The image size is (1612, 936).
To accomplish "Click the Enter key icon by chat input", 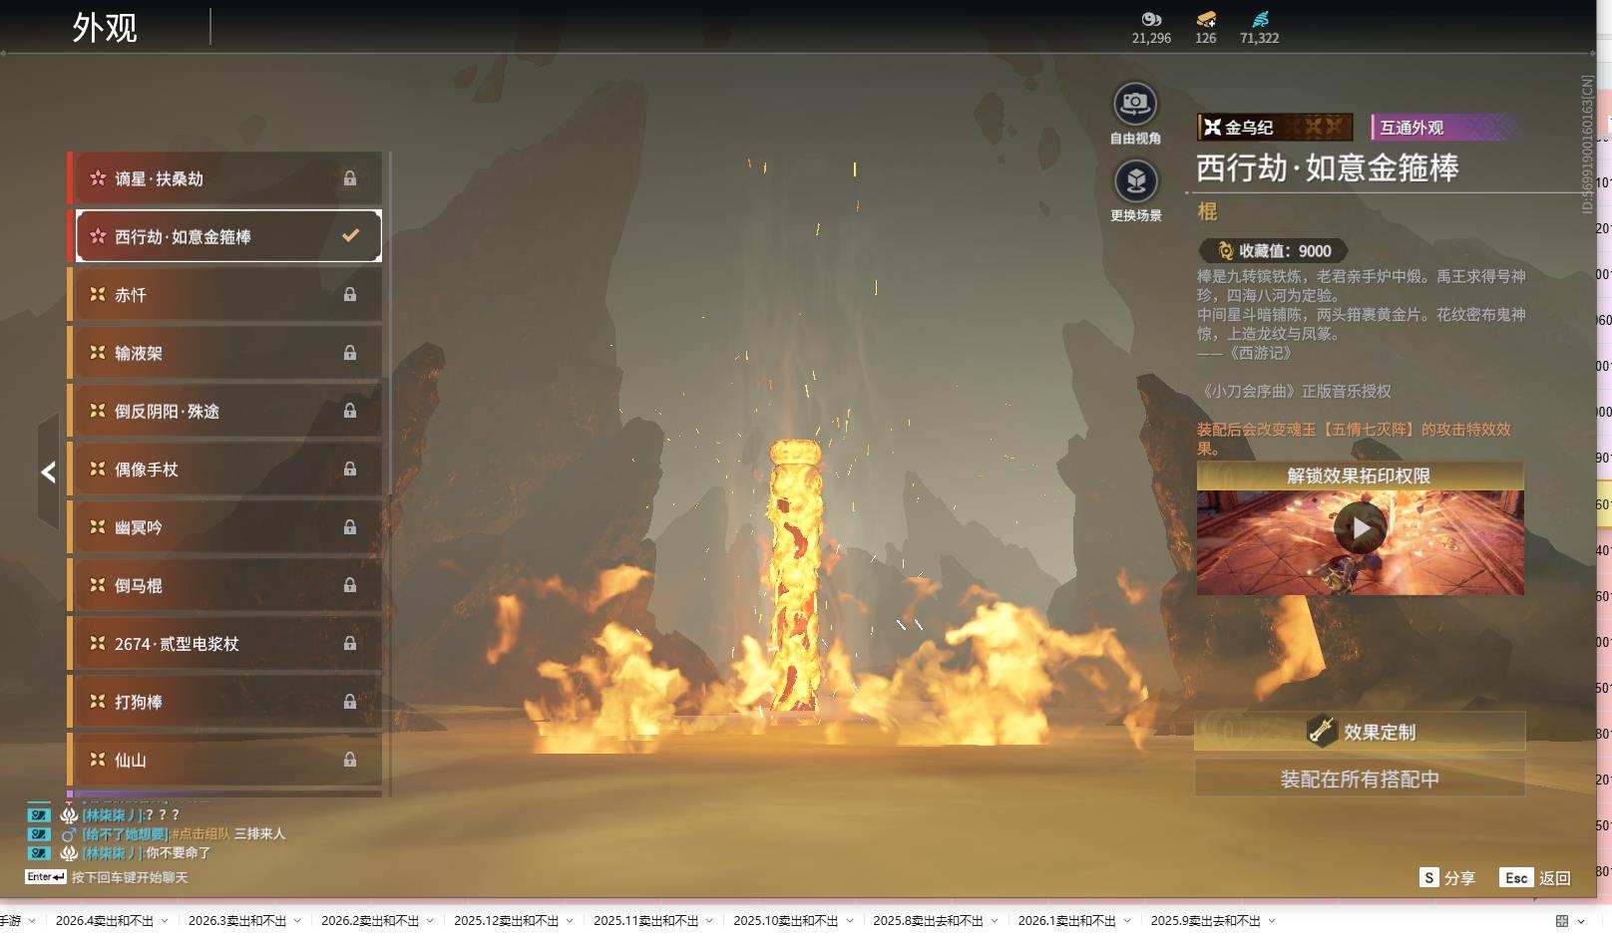I will 46,877.
